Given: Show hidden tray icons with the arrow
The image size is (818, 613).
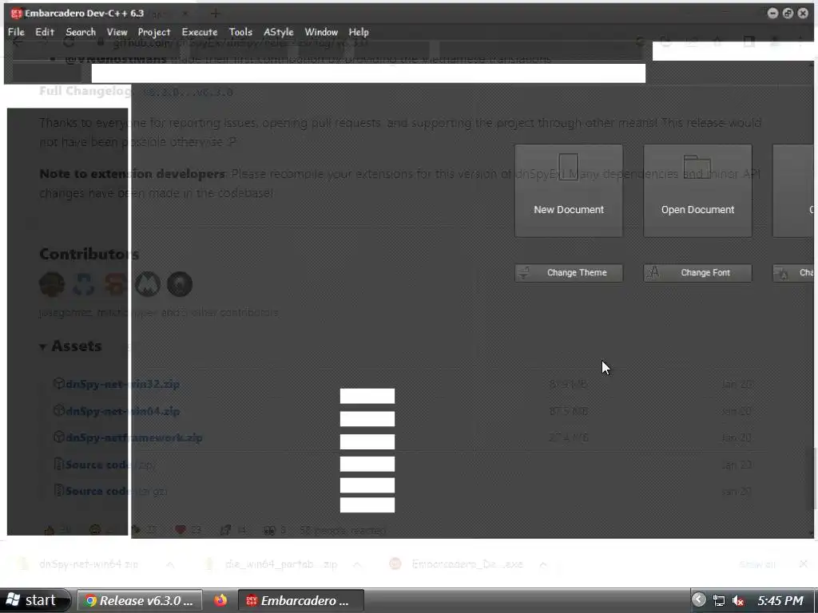Looking at the screenshot, I should click(698, 600).
